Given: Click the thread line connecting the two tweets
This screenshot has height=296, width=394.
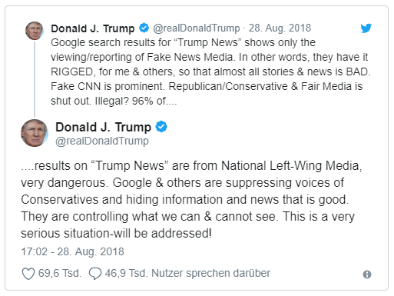Looking at the screenshot, I should 35,79.
